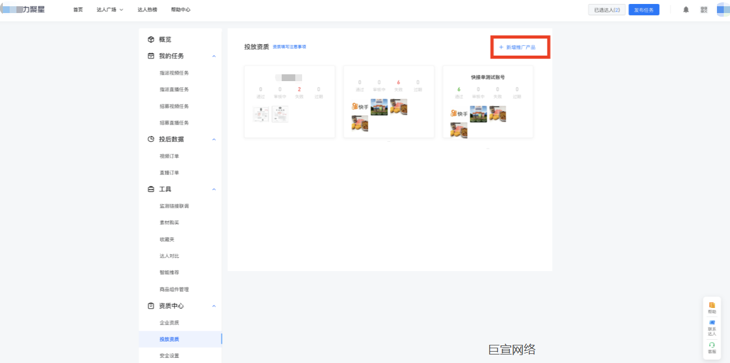Click the notification bell icon
The width and height of the screenshot is (730, 363).
coord(686,10)
